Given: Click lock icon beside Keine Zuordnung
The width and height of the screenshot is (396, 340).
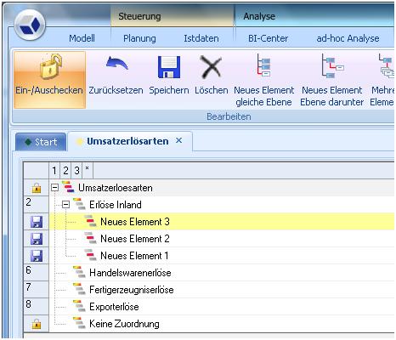Looking at the screenshot, I should click(x=37, y=324).
